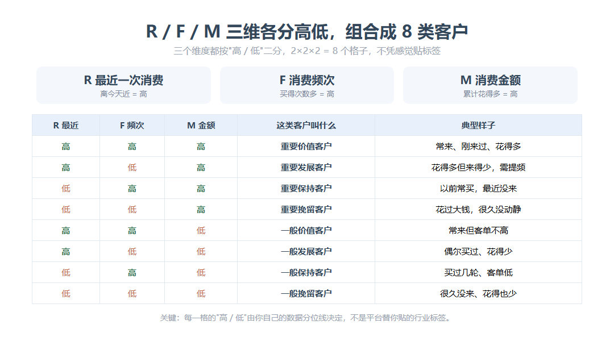Select the 重要保持客户 cell
This screenshot has width=614, height=341.
click(x=306, y=188)
